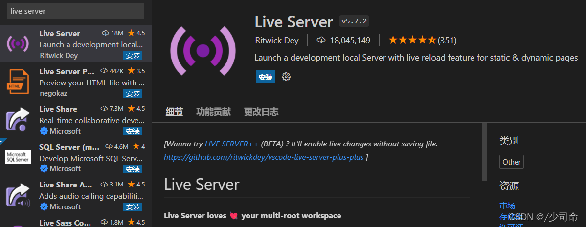Click the 'Launch a development local Server' header description
586x227 pixels.
(x=416, y=58)
